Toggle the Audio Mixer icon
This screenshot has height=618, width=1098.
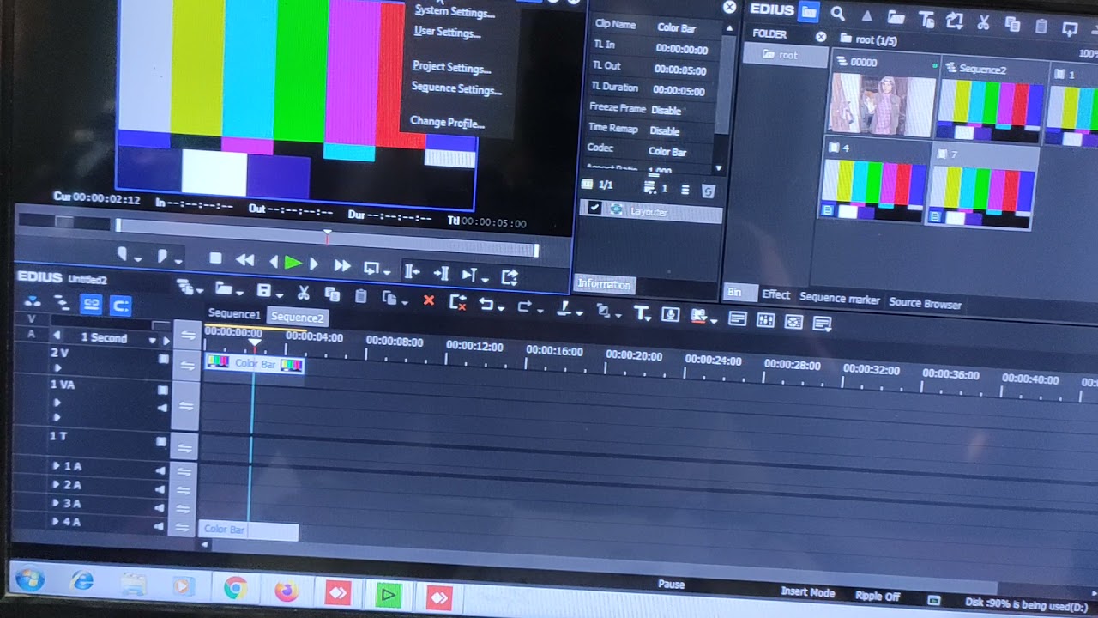click(765, 320)
